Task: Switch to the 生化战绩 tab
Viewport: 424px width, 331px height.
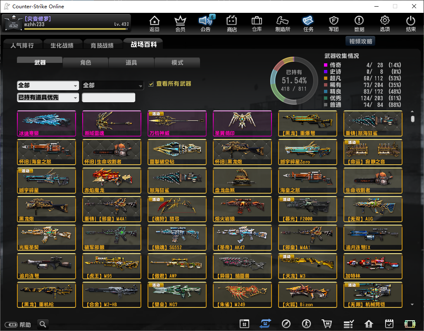Action: [x=62, y=45]
